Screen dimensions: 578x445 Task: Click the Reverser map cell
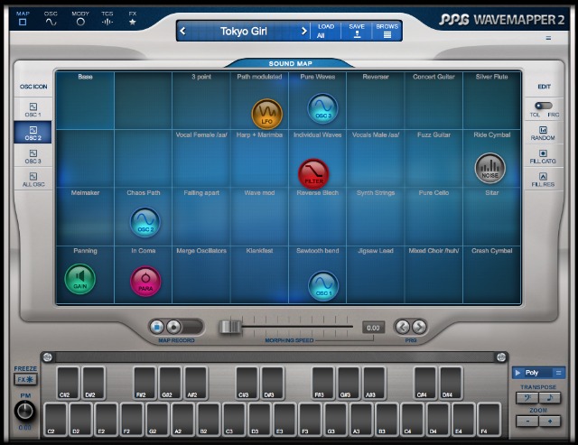point(376,100)
